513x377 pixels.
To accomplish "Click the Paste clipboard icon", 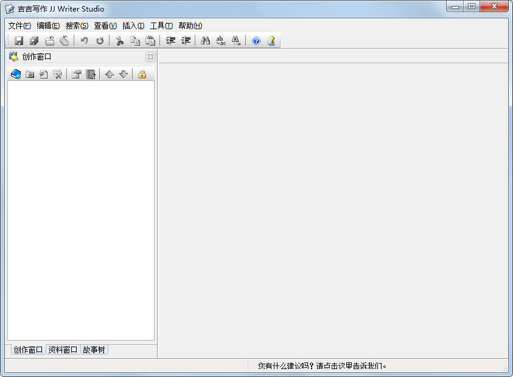I will (x=150, y=40).
